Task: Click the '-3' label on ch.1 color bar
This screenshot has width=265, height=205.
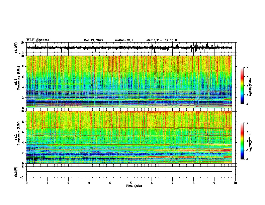Action: click(247, 68)
